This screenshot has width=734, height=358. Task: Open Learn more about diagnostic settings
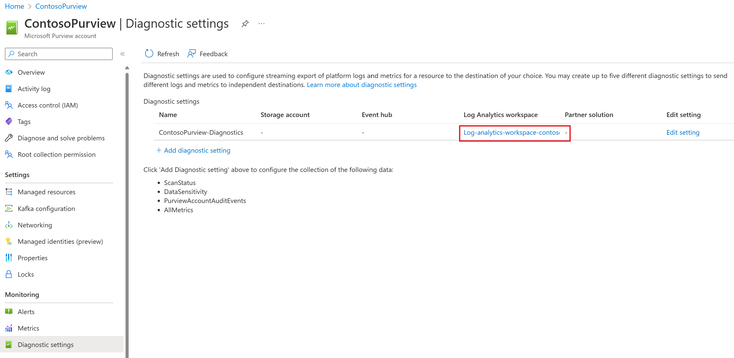[361, 85]
